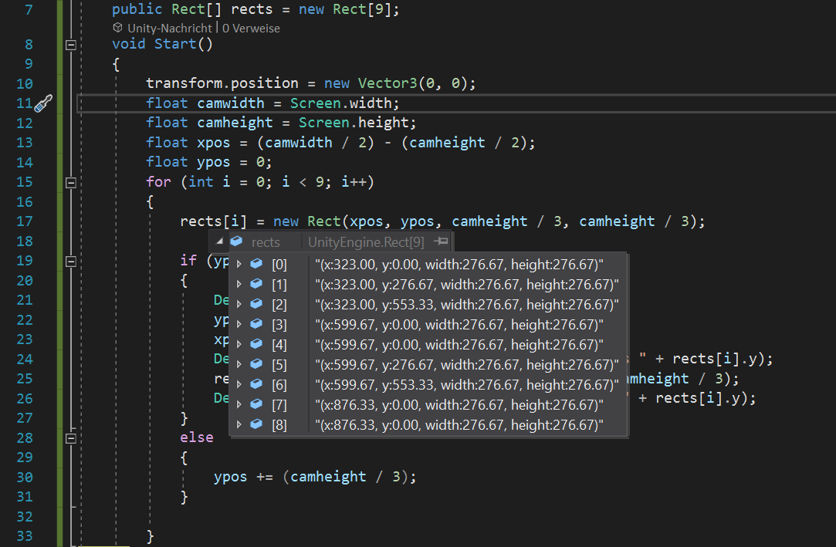Click the cube icon of element [4]
836x547 pixels.
pyautogui.click(x=256, y=344)
